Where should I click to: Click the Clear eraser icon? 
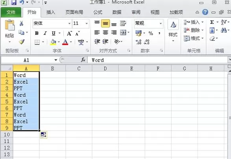212,39
